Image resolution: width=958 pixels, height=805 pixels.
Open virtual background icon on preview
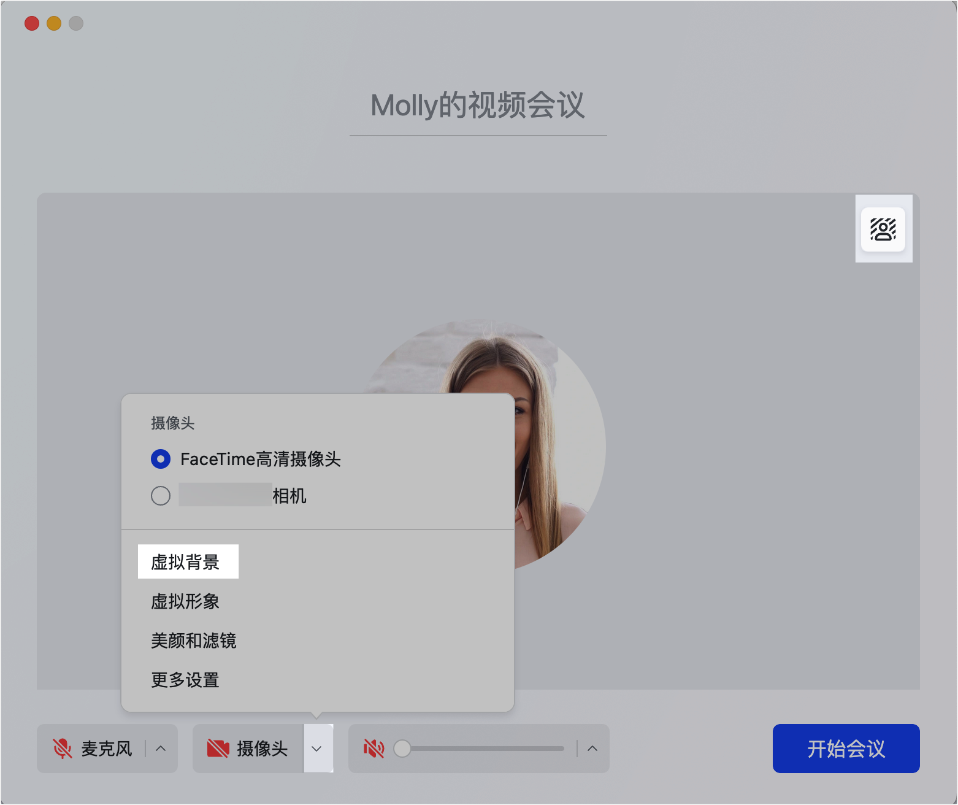pos(883,229)
